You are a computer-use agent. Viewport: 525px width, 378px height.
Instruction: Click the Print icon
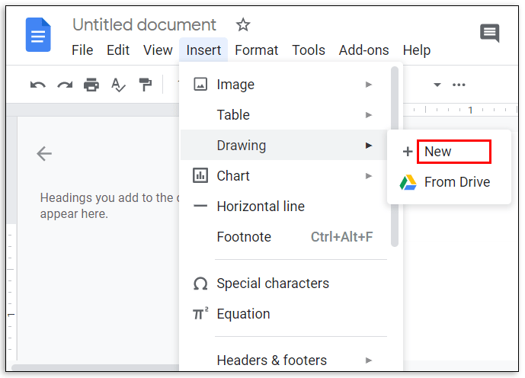click(91, 85)
